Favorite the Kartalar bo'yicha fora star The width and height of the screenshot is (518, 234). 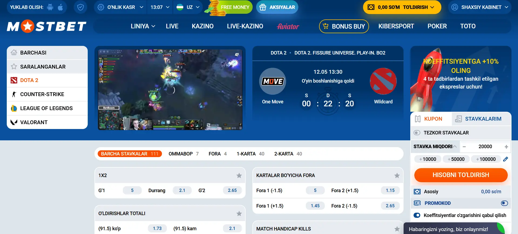click(397, 175)
